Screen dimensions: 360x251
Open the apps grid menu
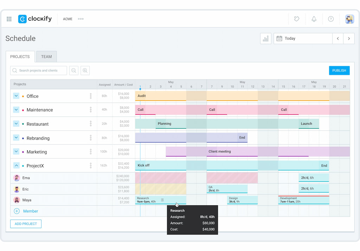click(x=9, y=19)
